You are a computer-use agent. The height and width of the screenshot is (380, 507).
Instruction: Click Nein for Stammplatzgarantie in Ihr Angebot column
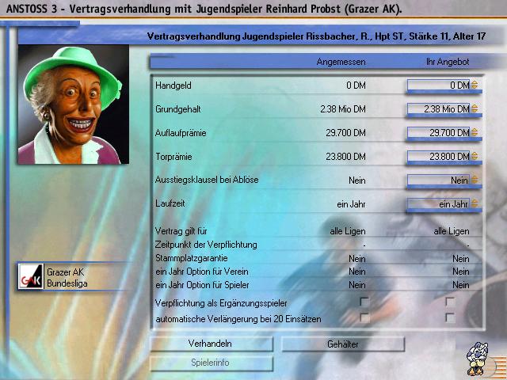[461, 259]
